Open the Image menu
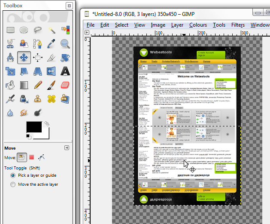 [158, 25]
